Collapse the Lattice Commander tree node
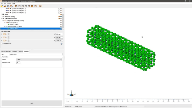The height and width of the screenshot is (108, 192). point(1,19)
